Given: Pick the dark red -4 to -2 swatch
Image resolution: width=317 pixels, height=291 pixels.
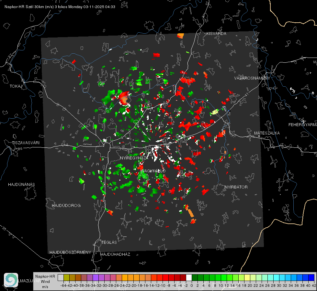Looking at the screenshot, I should click(183, 278).
